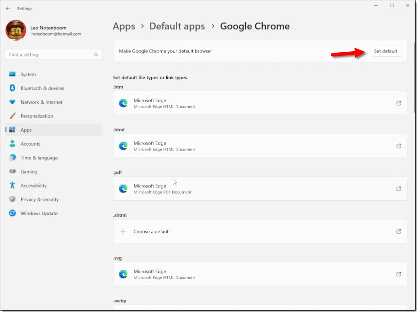The height and width of the screenshot is (314, 419).
Task: Open Network & internet settings
Action: [54, 102]
